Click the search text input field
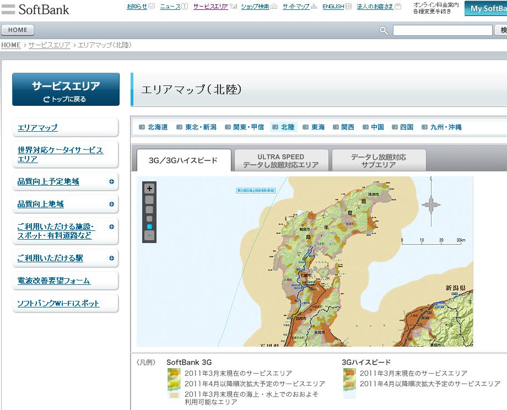Screen dimensions: 507x410 (443, 30)
